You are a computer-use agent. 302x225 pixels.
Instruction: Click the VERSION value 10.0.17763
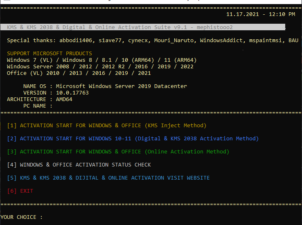pyautogui.click(x=72, y=93)
